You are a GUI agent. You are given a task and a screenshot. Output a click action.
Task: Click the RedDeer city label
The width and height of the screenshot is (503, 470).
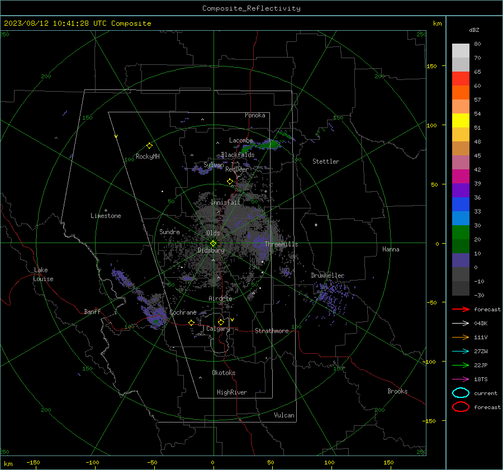coord(237,169)
